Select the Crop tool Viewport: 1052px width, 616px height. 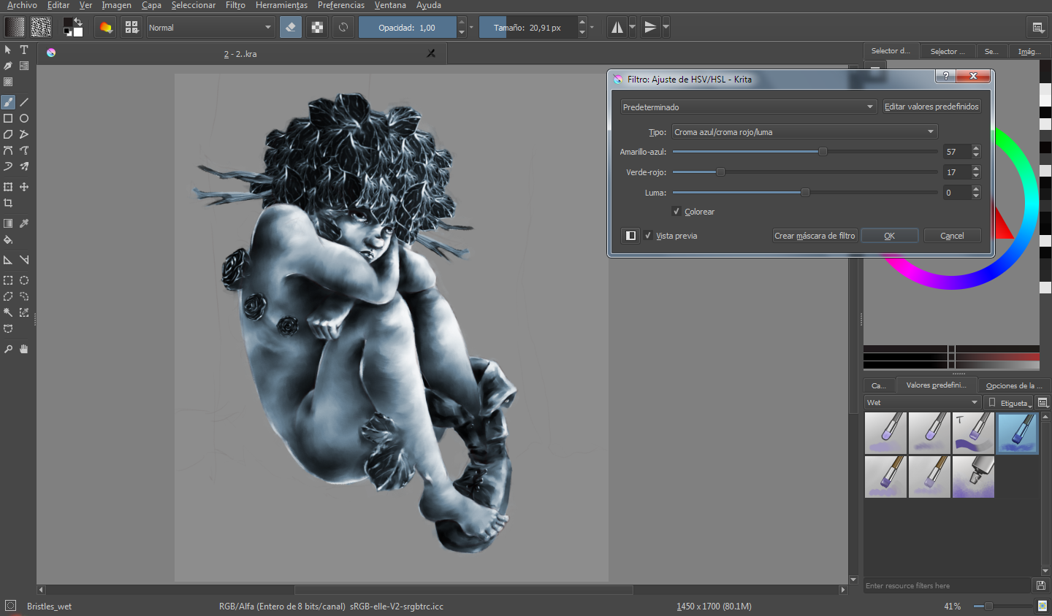point(8,203)
